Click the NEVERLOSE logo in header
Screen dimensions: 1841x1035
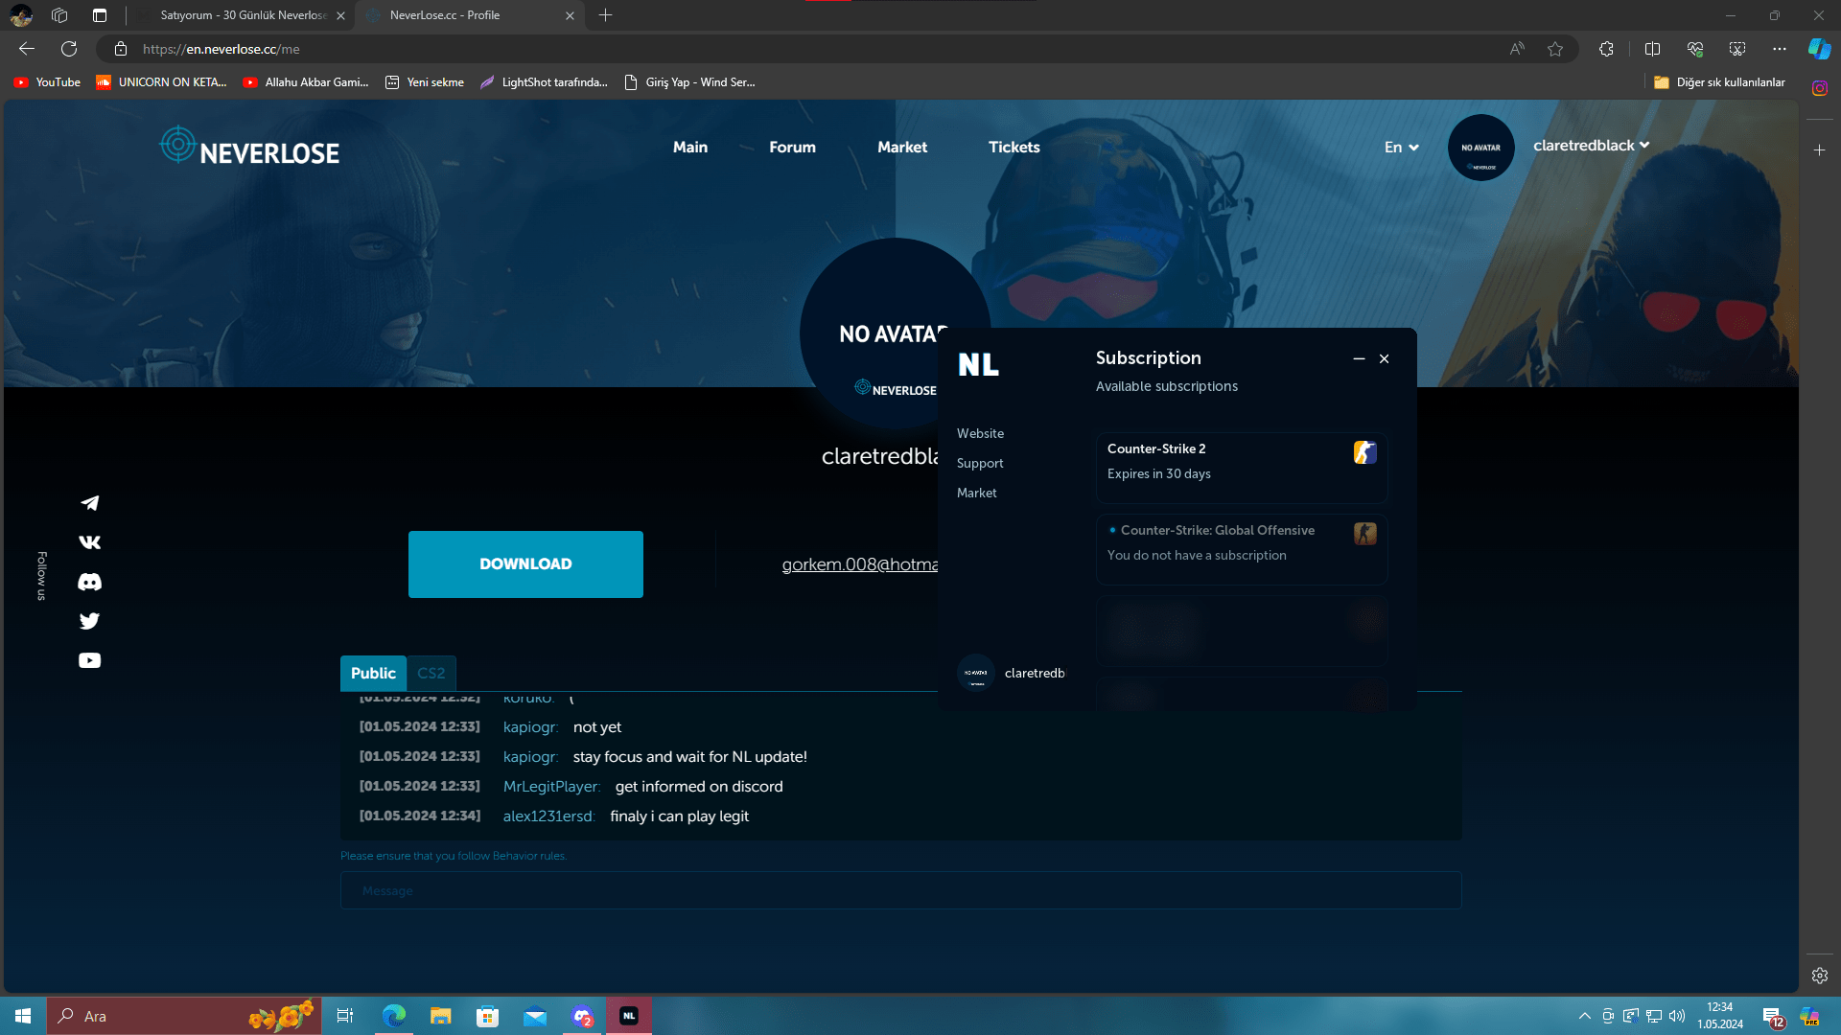(x=249, y=147)
